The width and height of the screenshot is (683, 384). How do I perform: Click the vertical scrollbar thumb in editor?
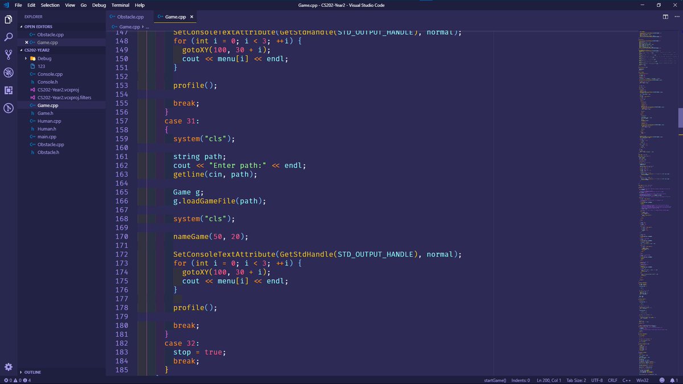tap(680, 118)
